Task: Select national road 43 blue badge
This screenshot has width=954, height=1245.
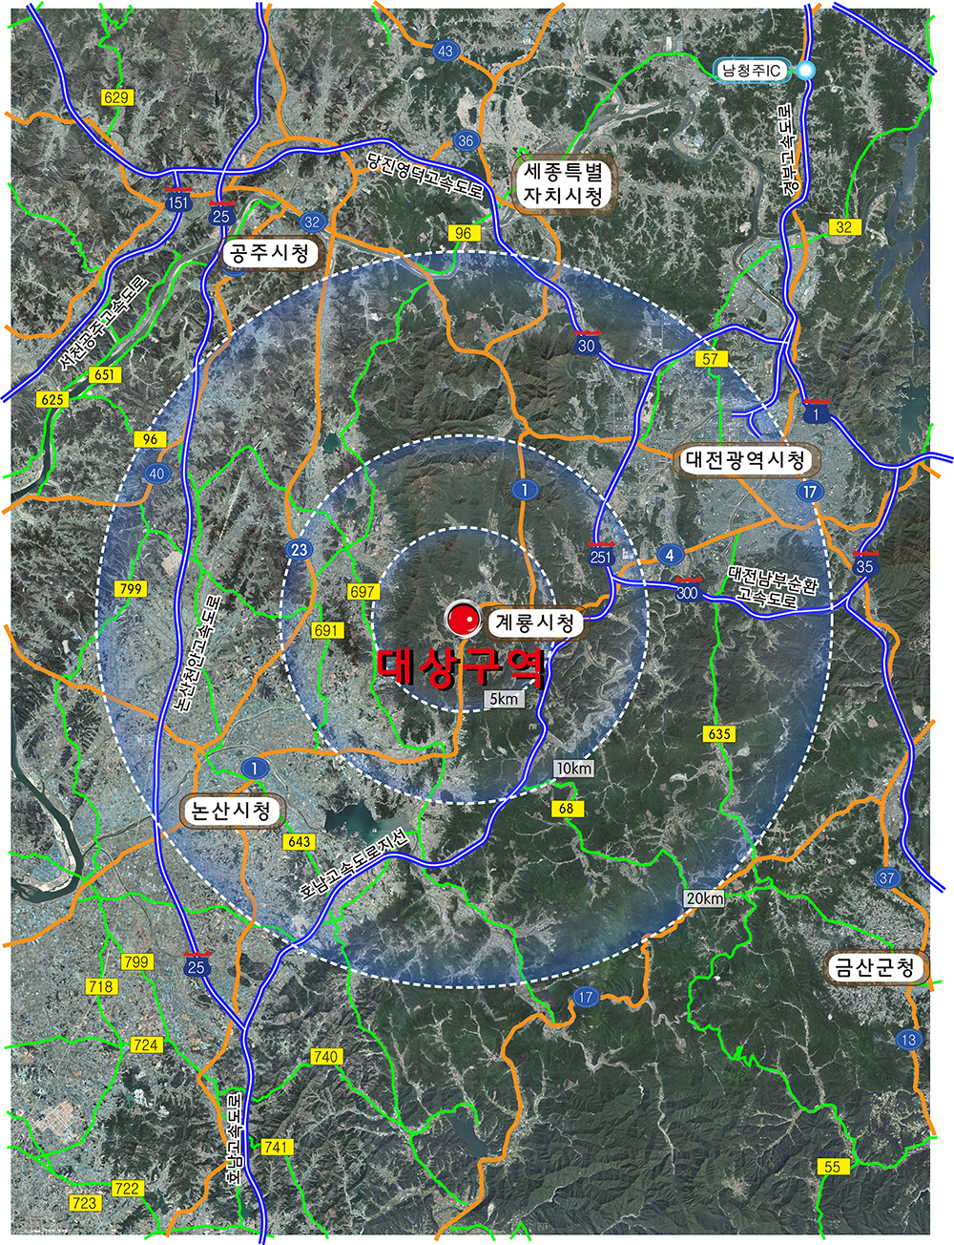Action: (446, 51)
